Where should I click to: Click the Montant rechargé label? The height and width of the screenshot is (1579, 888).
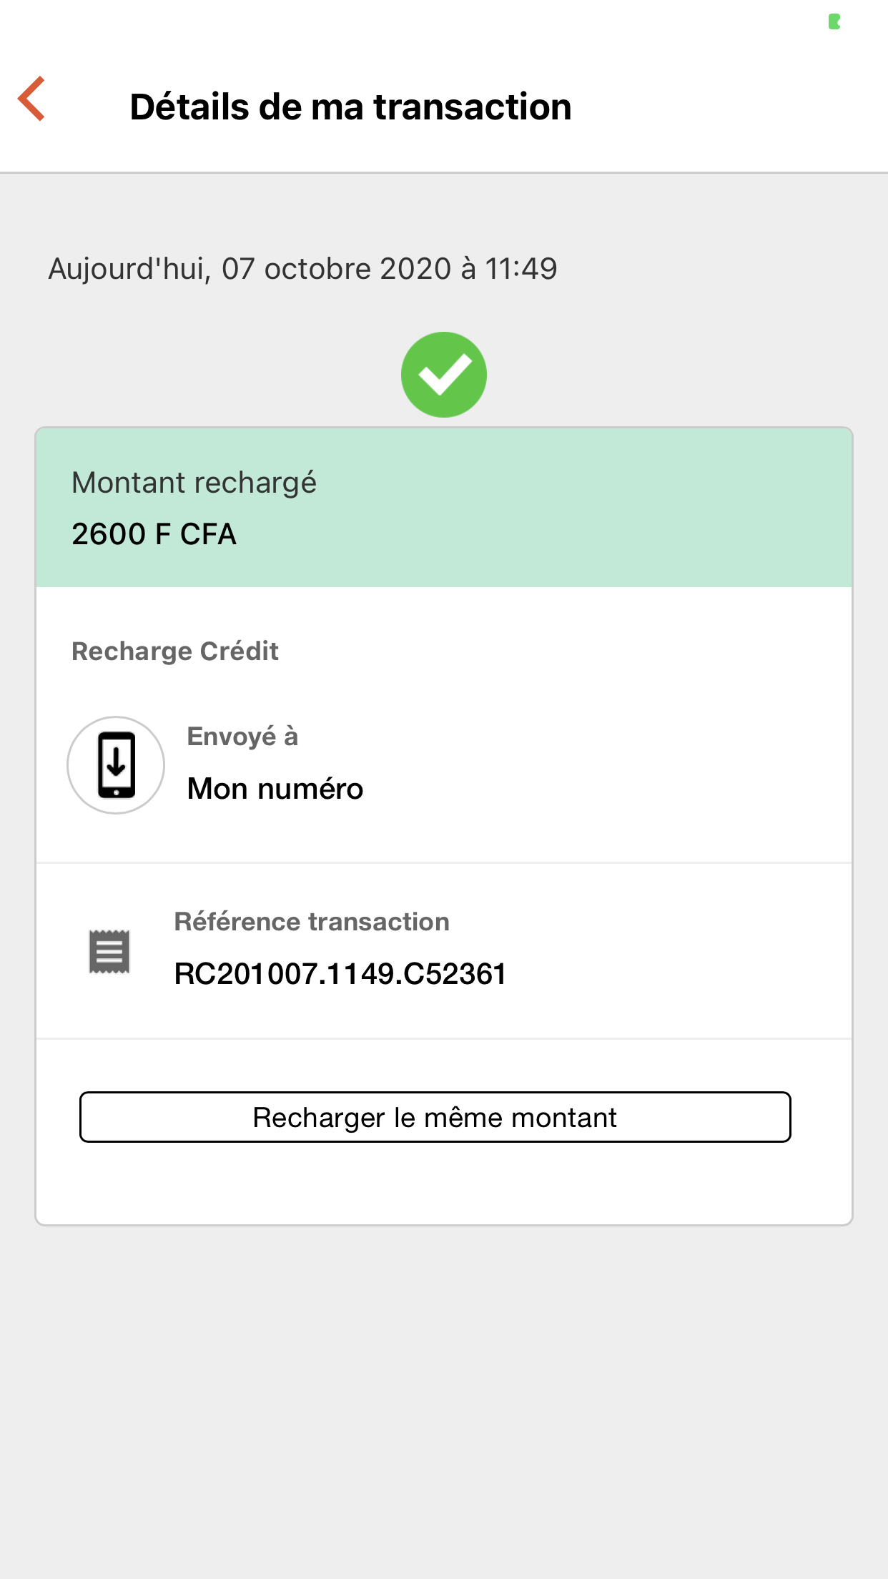(194, 483)
